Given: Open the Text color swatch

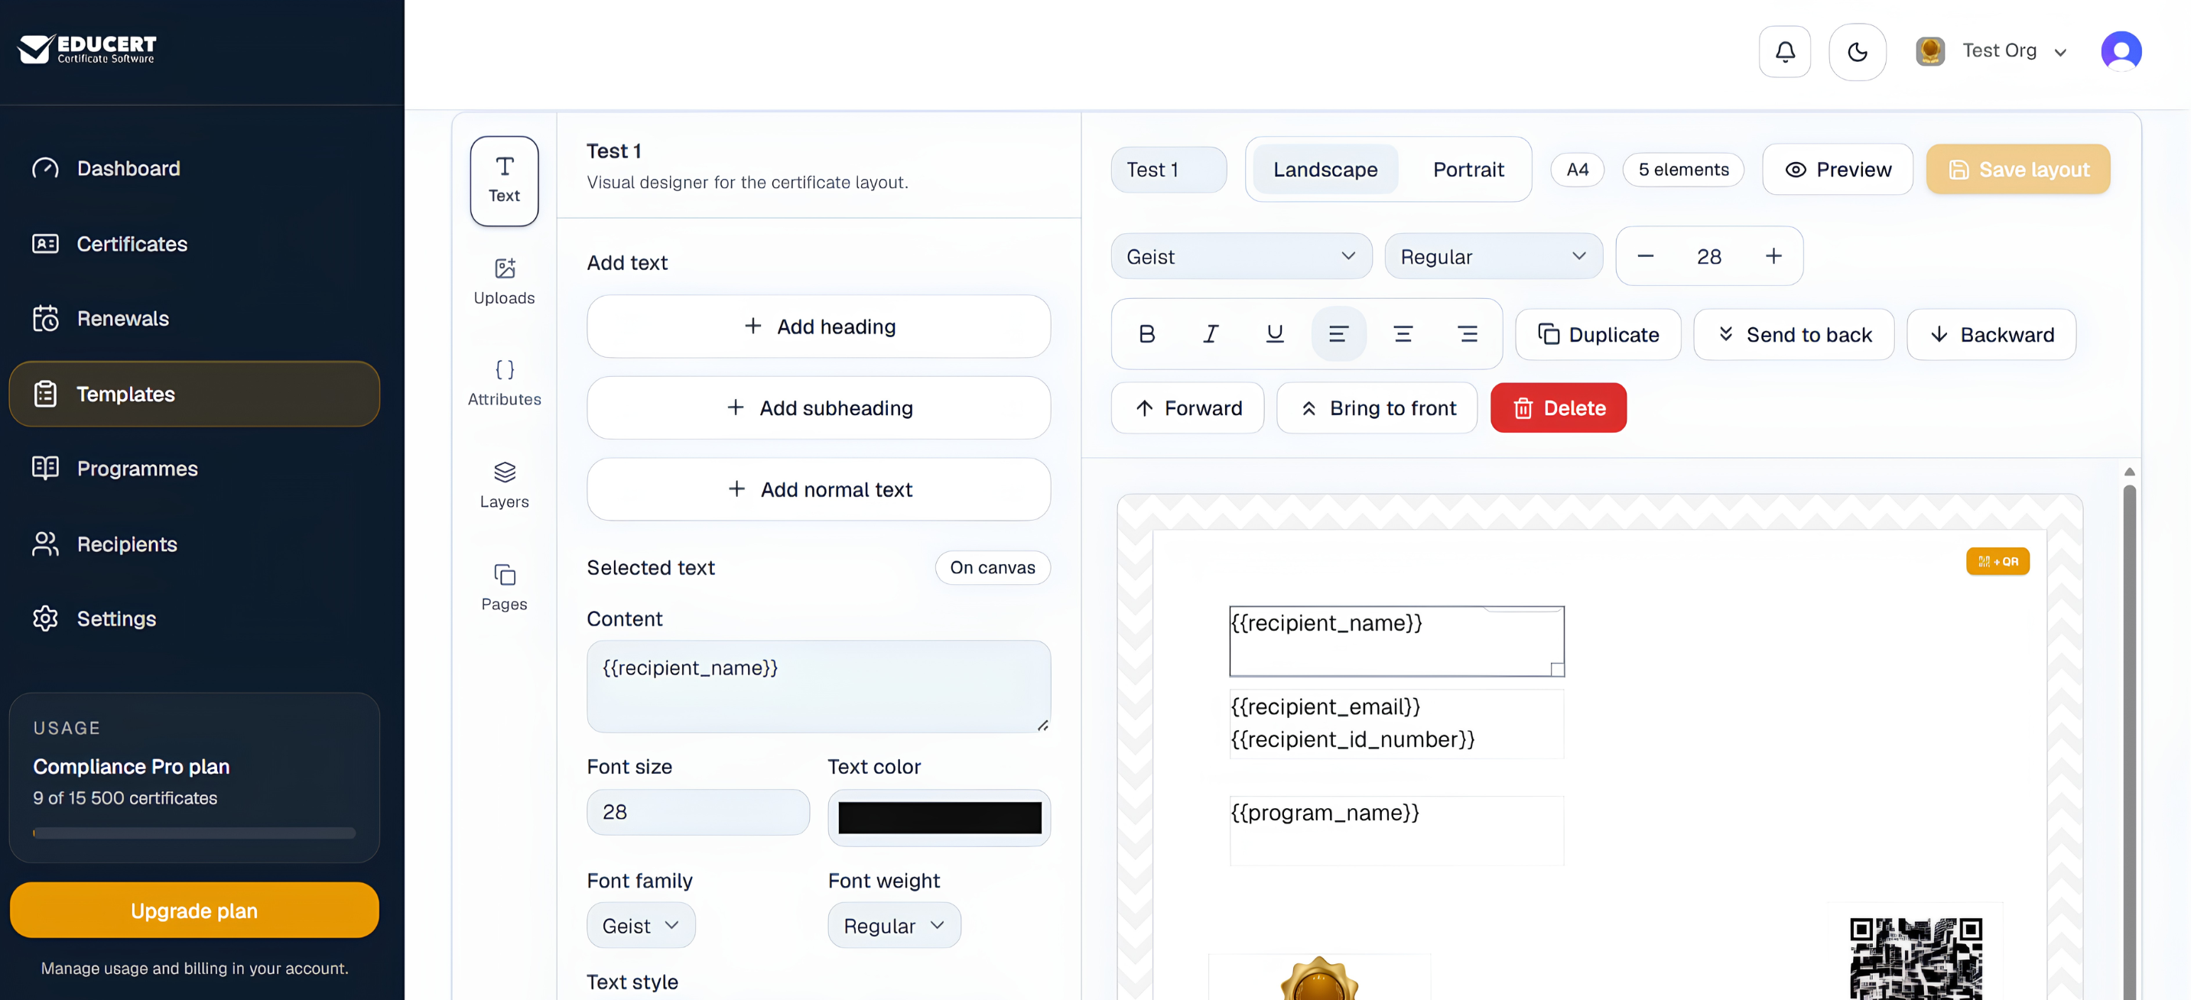Looking at the screenshot, I should point(939,818).
